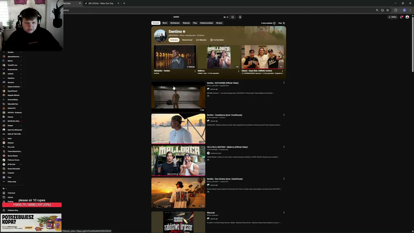Open the Chrome extensions puzzle icon
Image resolution: width=414 pixels, height=233 pixels.
tap(396, 10)
